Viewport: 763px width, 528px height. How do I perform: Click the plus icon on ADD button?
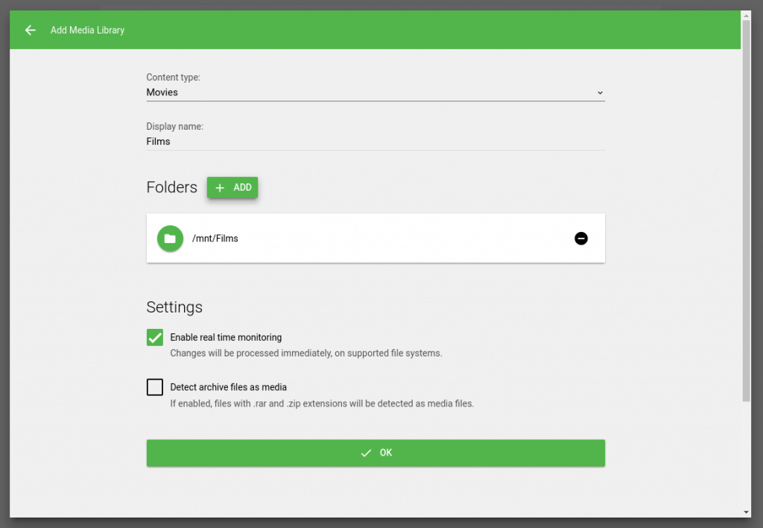220,187
